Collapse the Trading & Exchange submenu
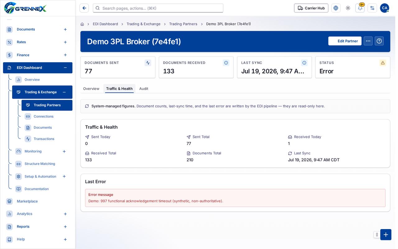Image resolution: width=398 pixels, height=249 pixels. (x=64, y=92)
